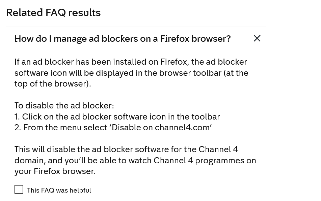
Task: Tick the 'This FAQ was helpful' checkbox
Action: (x=19, y=190)
